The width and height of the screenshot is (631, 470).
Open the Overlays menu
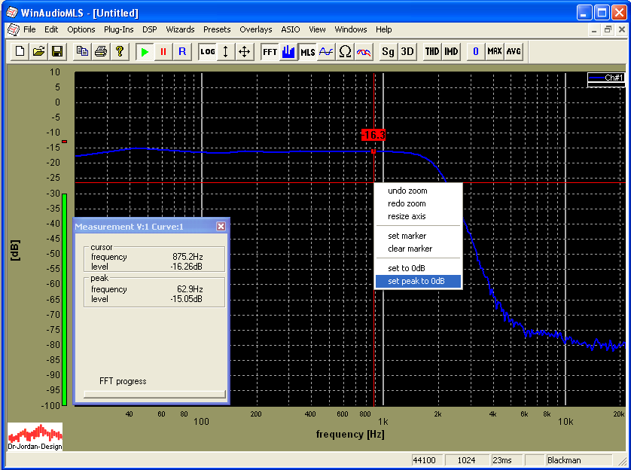(255, 29)
